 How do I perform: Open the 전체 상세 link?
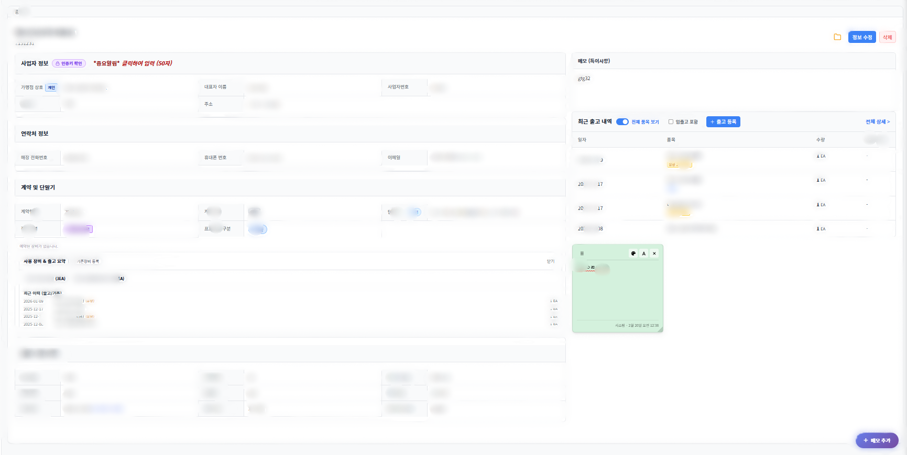[x=877, y=122]
